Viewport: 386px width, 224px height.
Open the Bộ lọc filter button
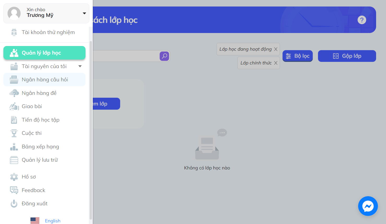[298, 56]
